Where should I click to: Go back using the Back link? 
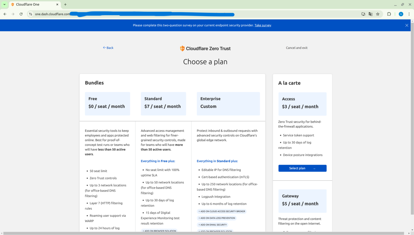[108, 48]
